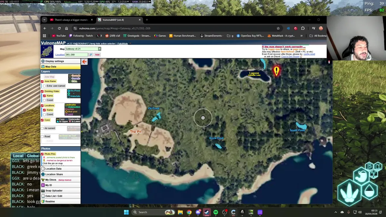Expand the Readme section
386x217 pixels.
(61, 201)
